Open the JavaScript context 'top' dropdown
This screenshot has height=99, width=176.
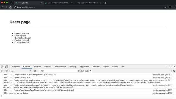pos(21,71)
